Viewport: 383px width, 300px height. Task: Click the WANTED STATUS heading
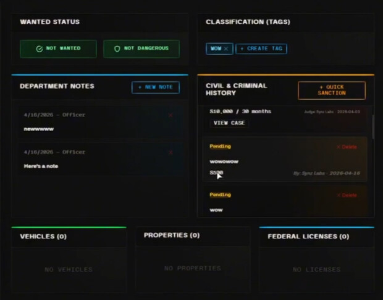pos(50,22)
